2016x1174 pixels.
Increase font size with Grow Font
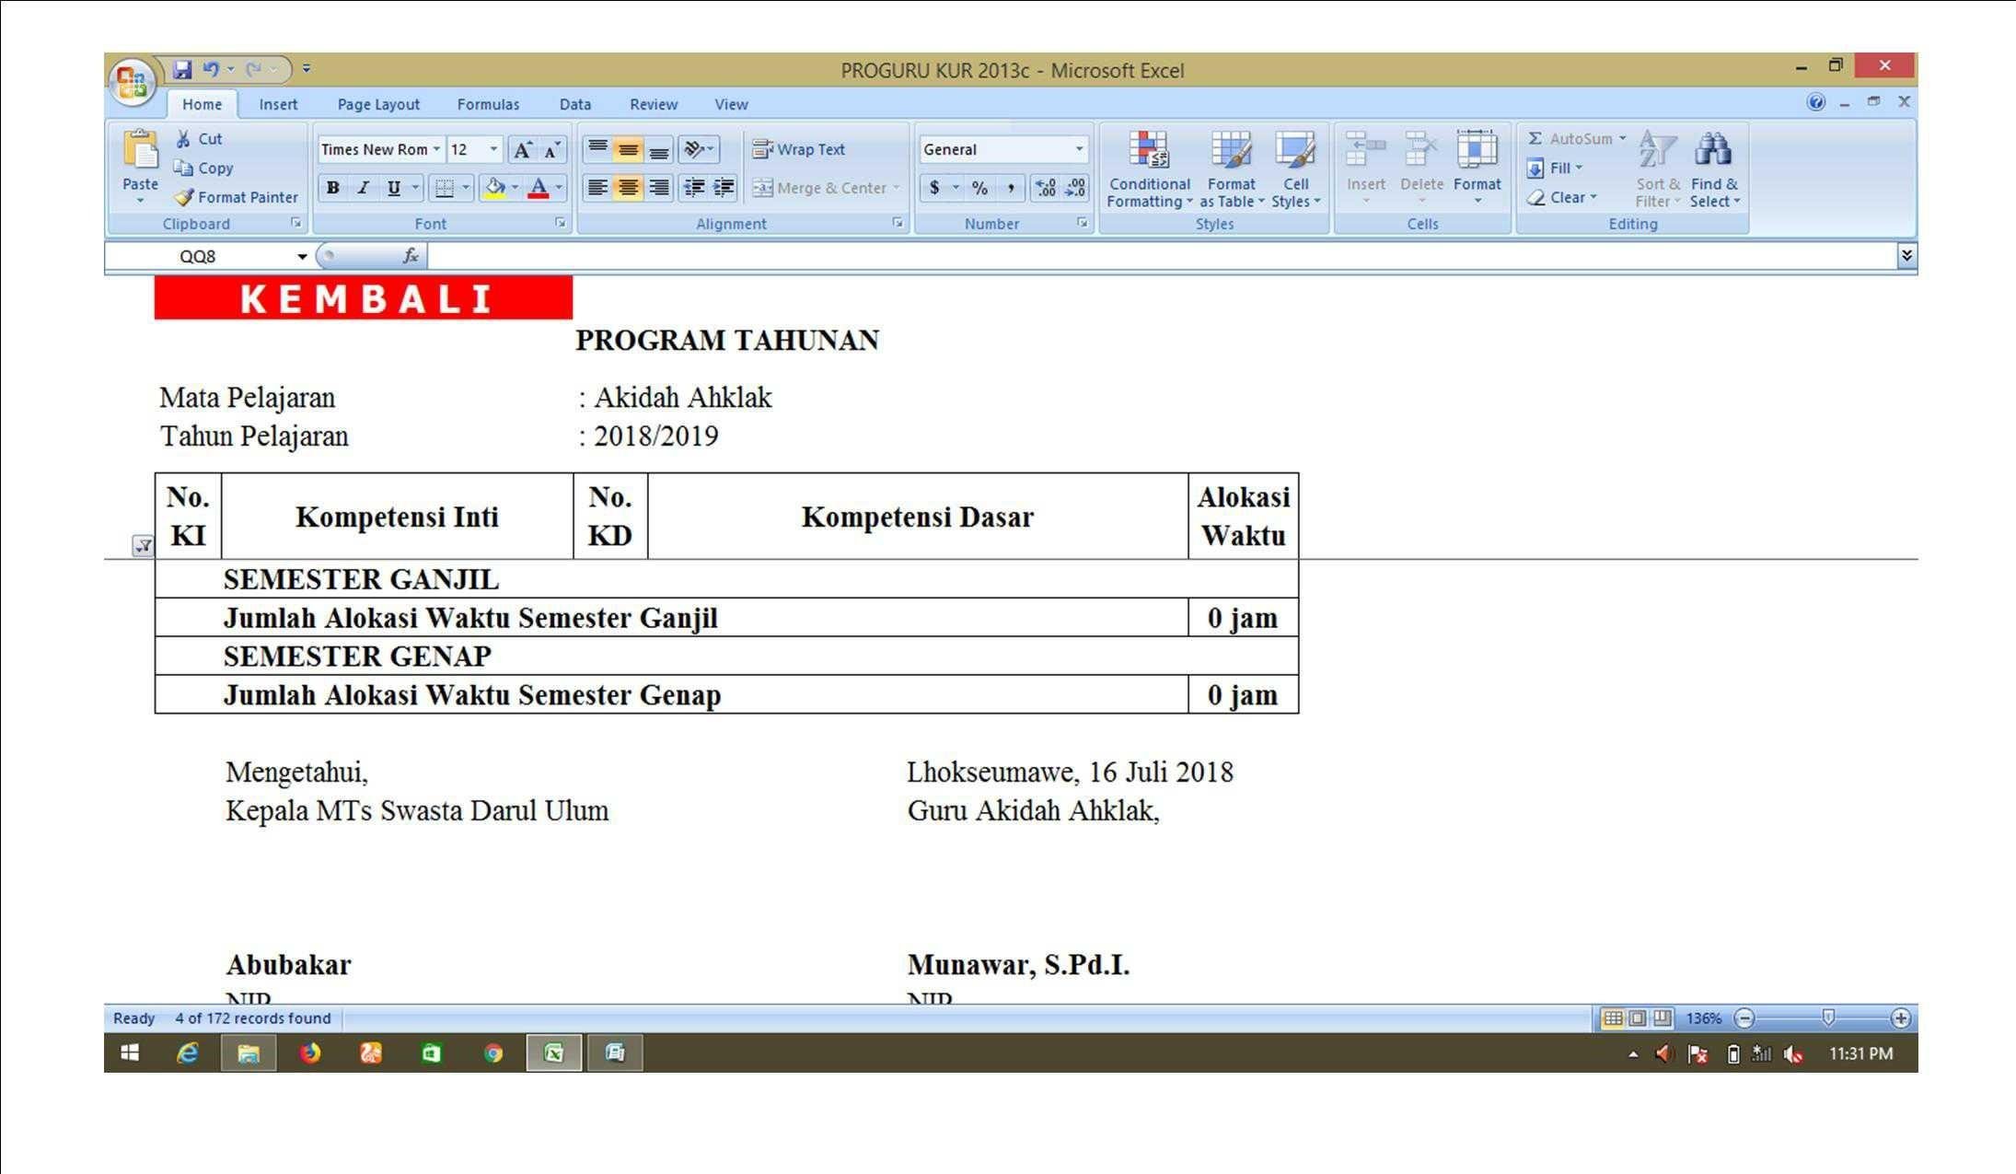pyautogui.click(x=522, y=150)
